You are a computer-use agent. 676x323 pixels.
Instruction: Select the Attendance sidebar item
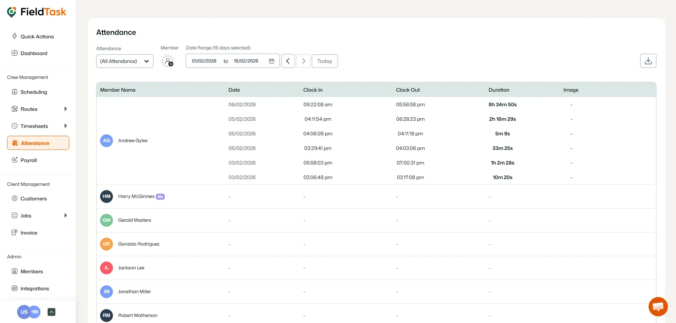click(x=38, y=143)
